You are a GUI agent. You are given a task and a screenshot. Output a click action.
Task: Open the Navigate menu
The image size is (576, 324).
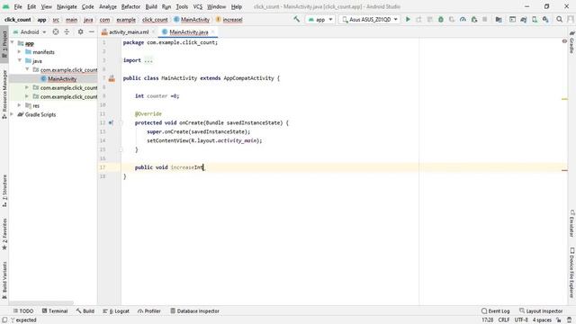(67, 6)
